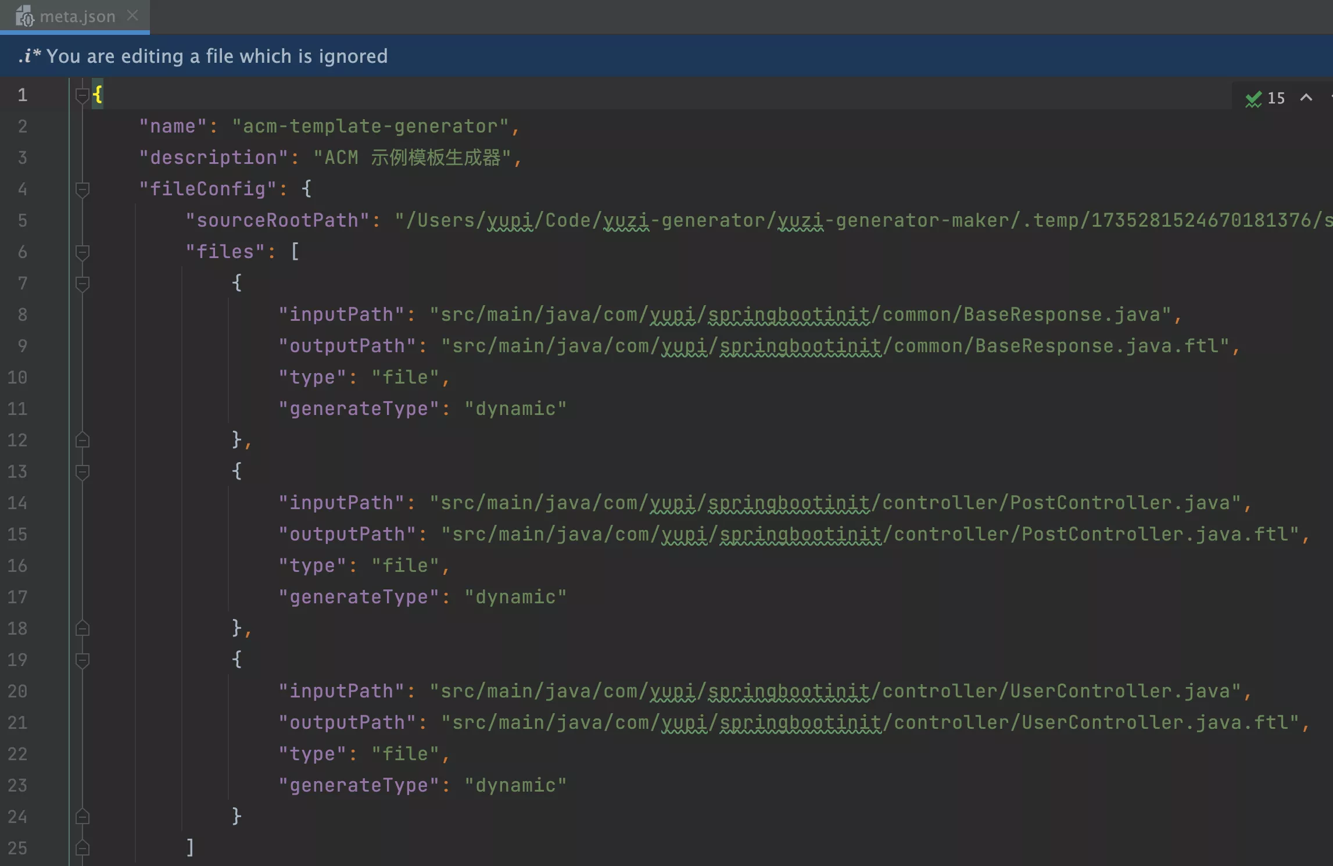
Task: Click "outputPath" key on line 15
Action: 347,534
